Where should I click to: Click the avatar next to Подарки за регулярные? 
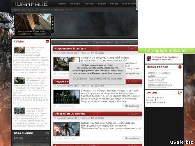click(x=149, y=58)
